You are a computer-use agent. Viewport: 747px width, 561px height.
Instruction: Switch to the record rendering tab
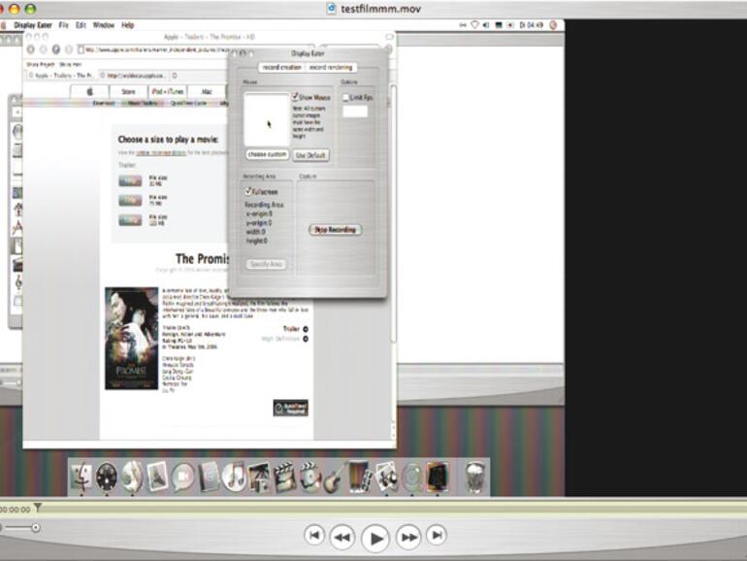[331, 67]
